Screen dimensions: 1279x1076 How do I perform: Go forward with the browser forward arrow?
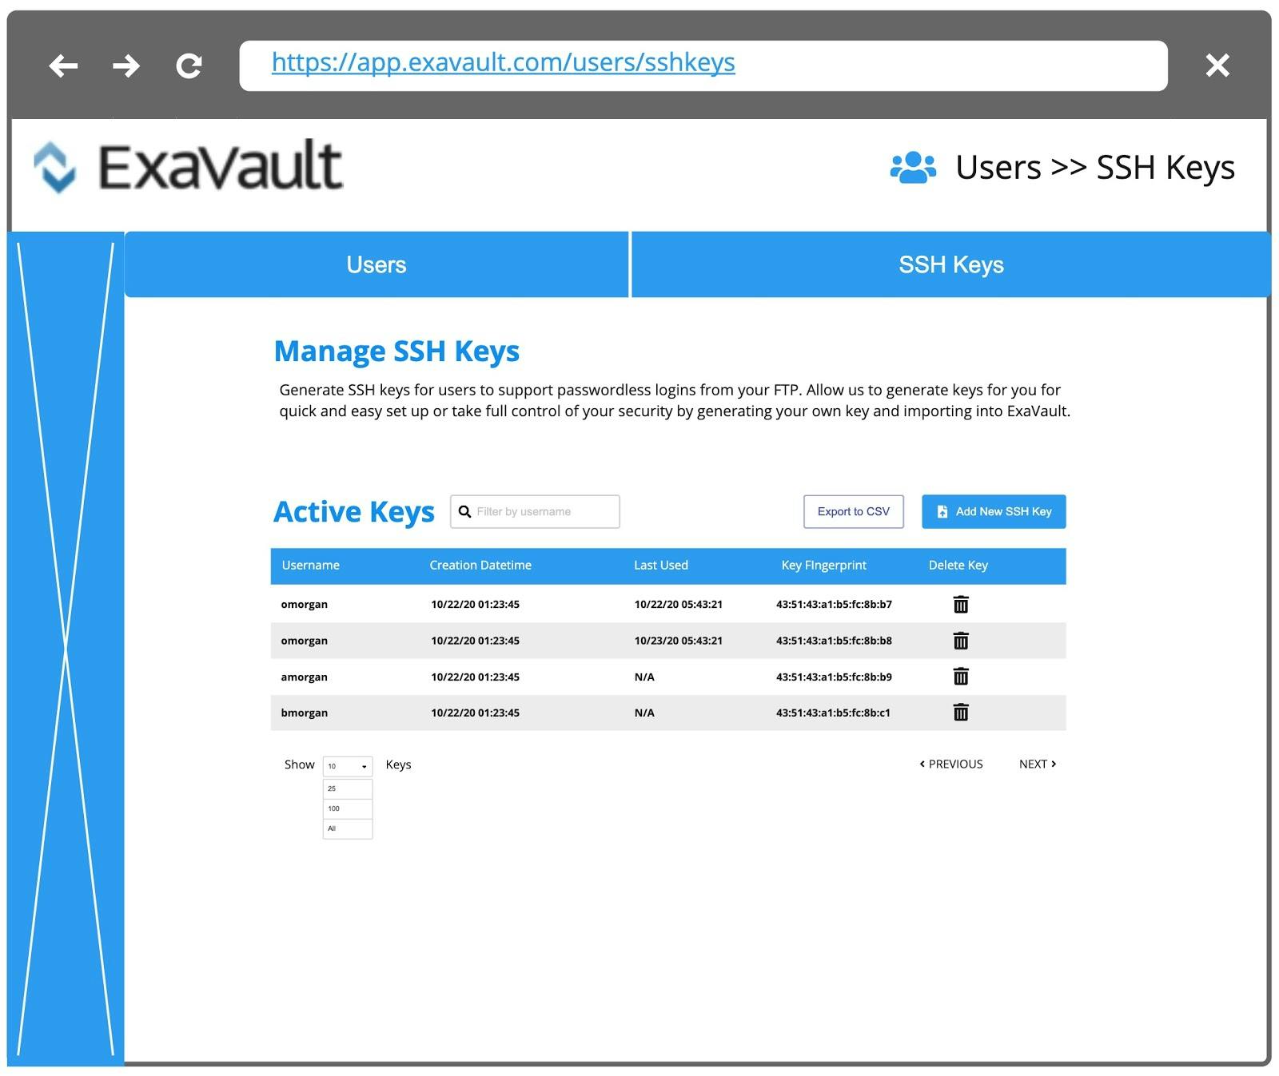click(126, 66)
